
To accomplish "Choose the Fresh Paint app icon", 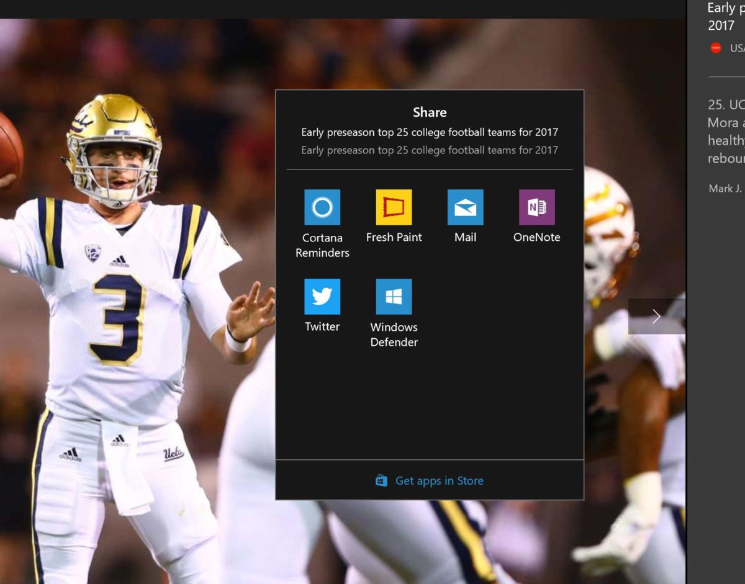I will point(394,207).
